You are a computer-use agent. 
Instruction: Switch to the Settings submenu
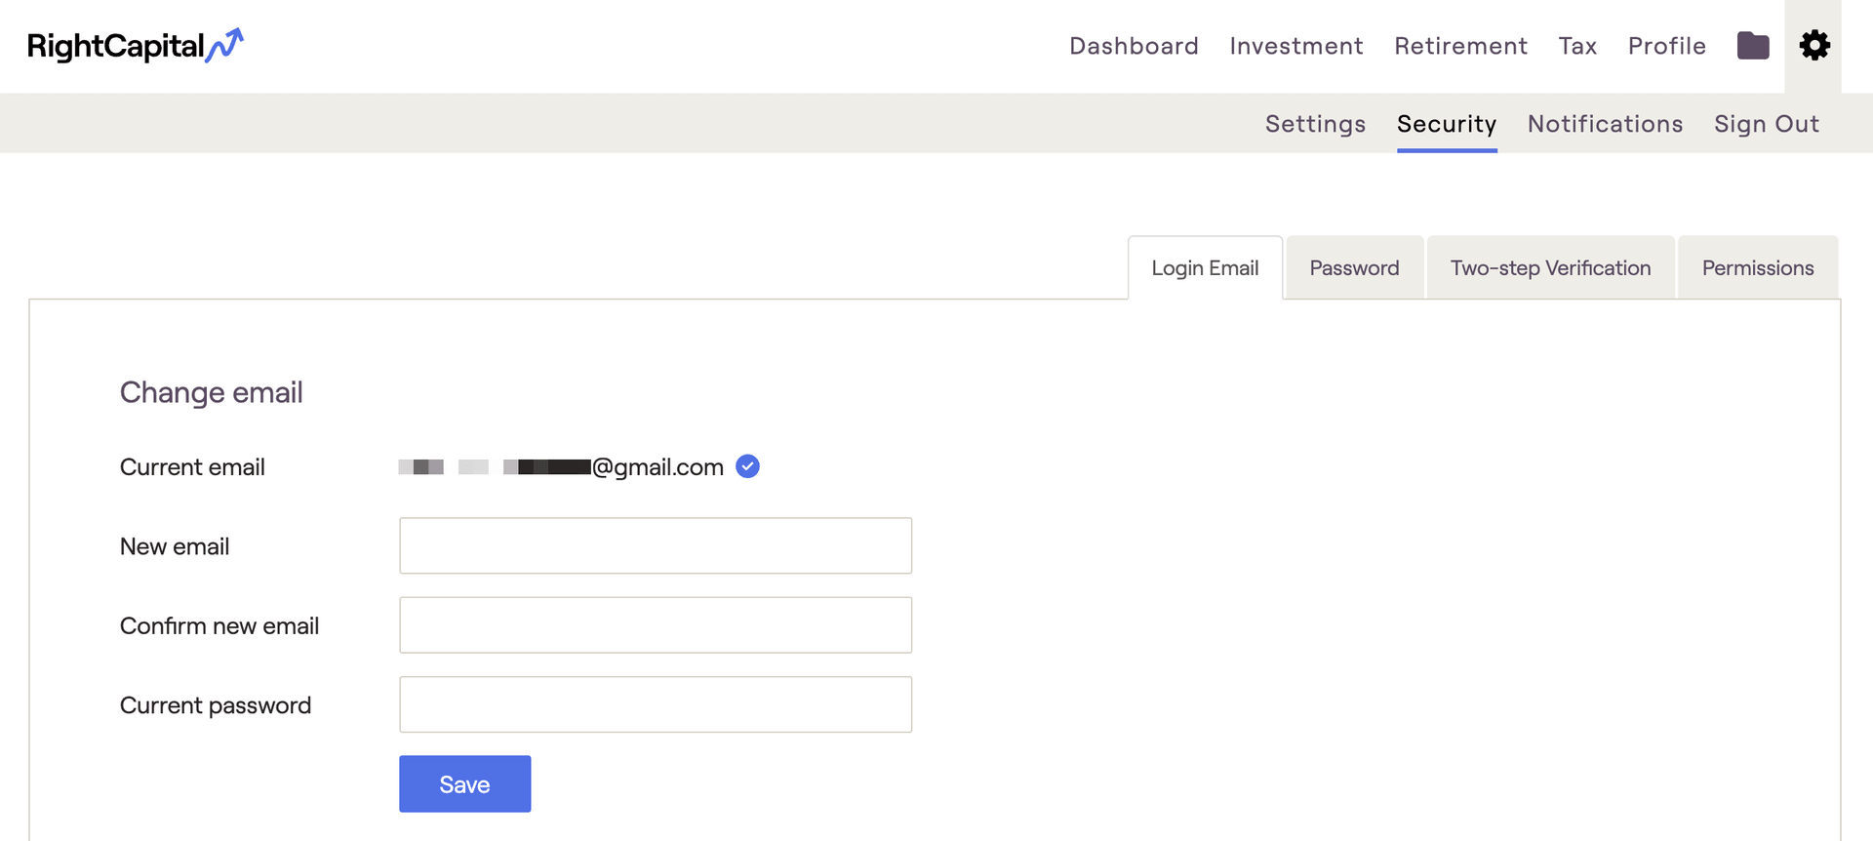click(x=1315, y=124)
